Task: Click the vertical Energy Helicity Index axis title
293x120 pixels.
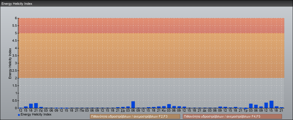Action: tap(10, 63)
